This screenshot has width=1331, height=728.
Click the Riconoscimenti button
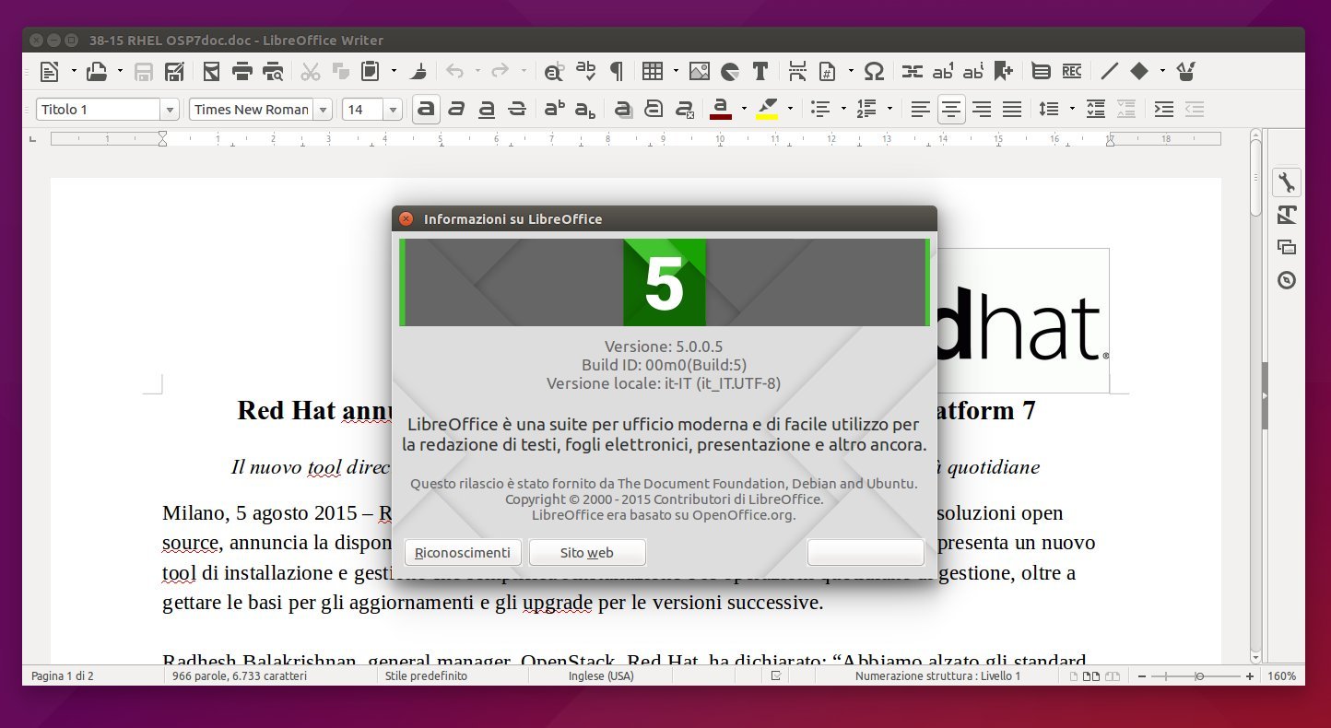click(x=463, y=553)
